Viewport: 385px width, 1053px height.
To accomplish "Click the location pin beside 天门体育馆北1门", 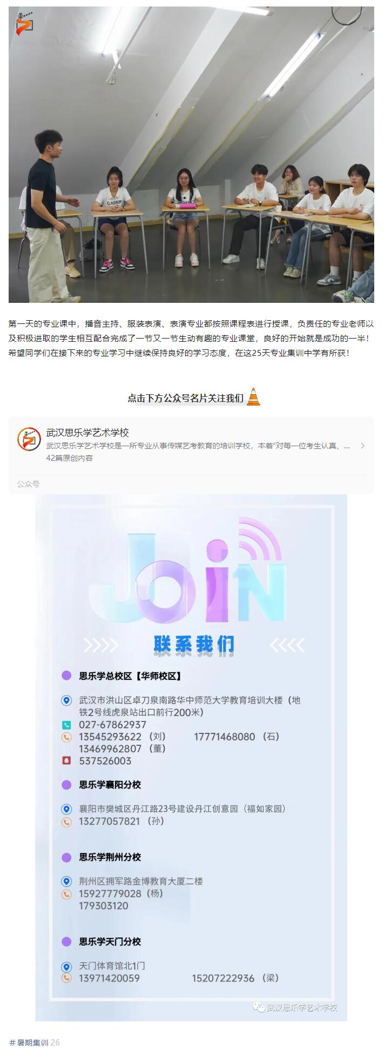I will pyautogui.click(x=66, y=966).
